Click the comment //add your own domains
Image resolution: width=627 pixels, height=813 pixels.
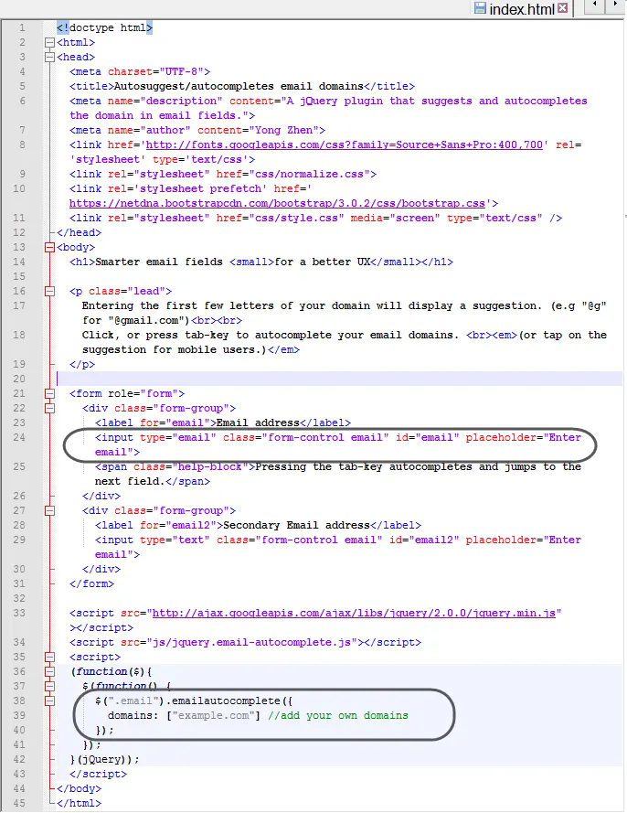point(338,715)
